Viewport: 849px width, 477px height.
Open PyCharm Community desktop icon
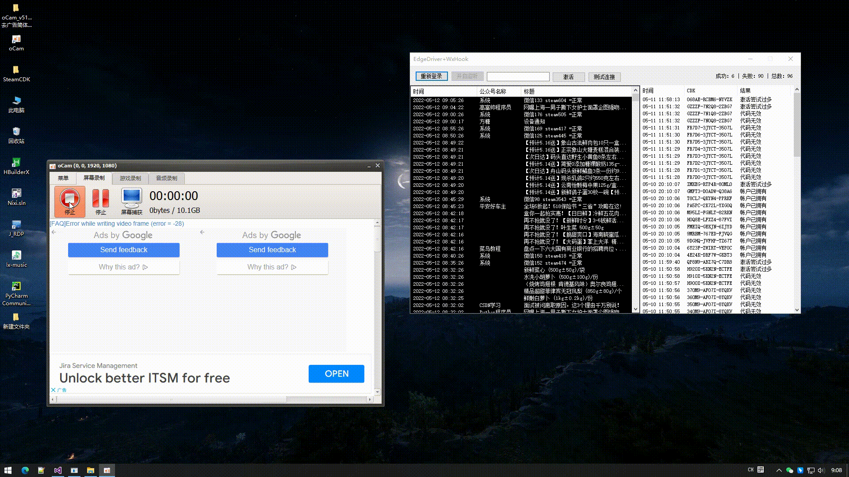tap(16, 287)
